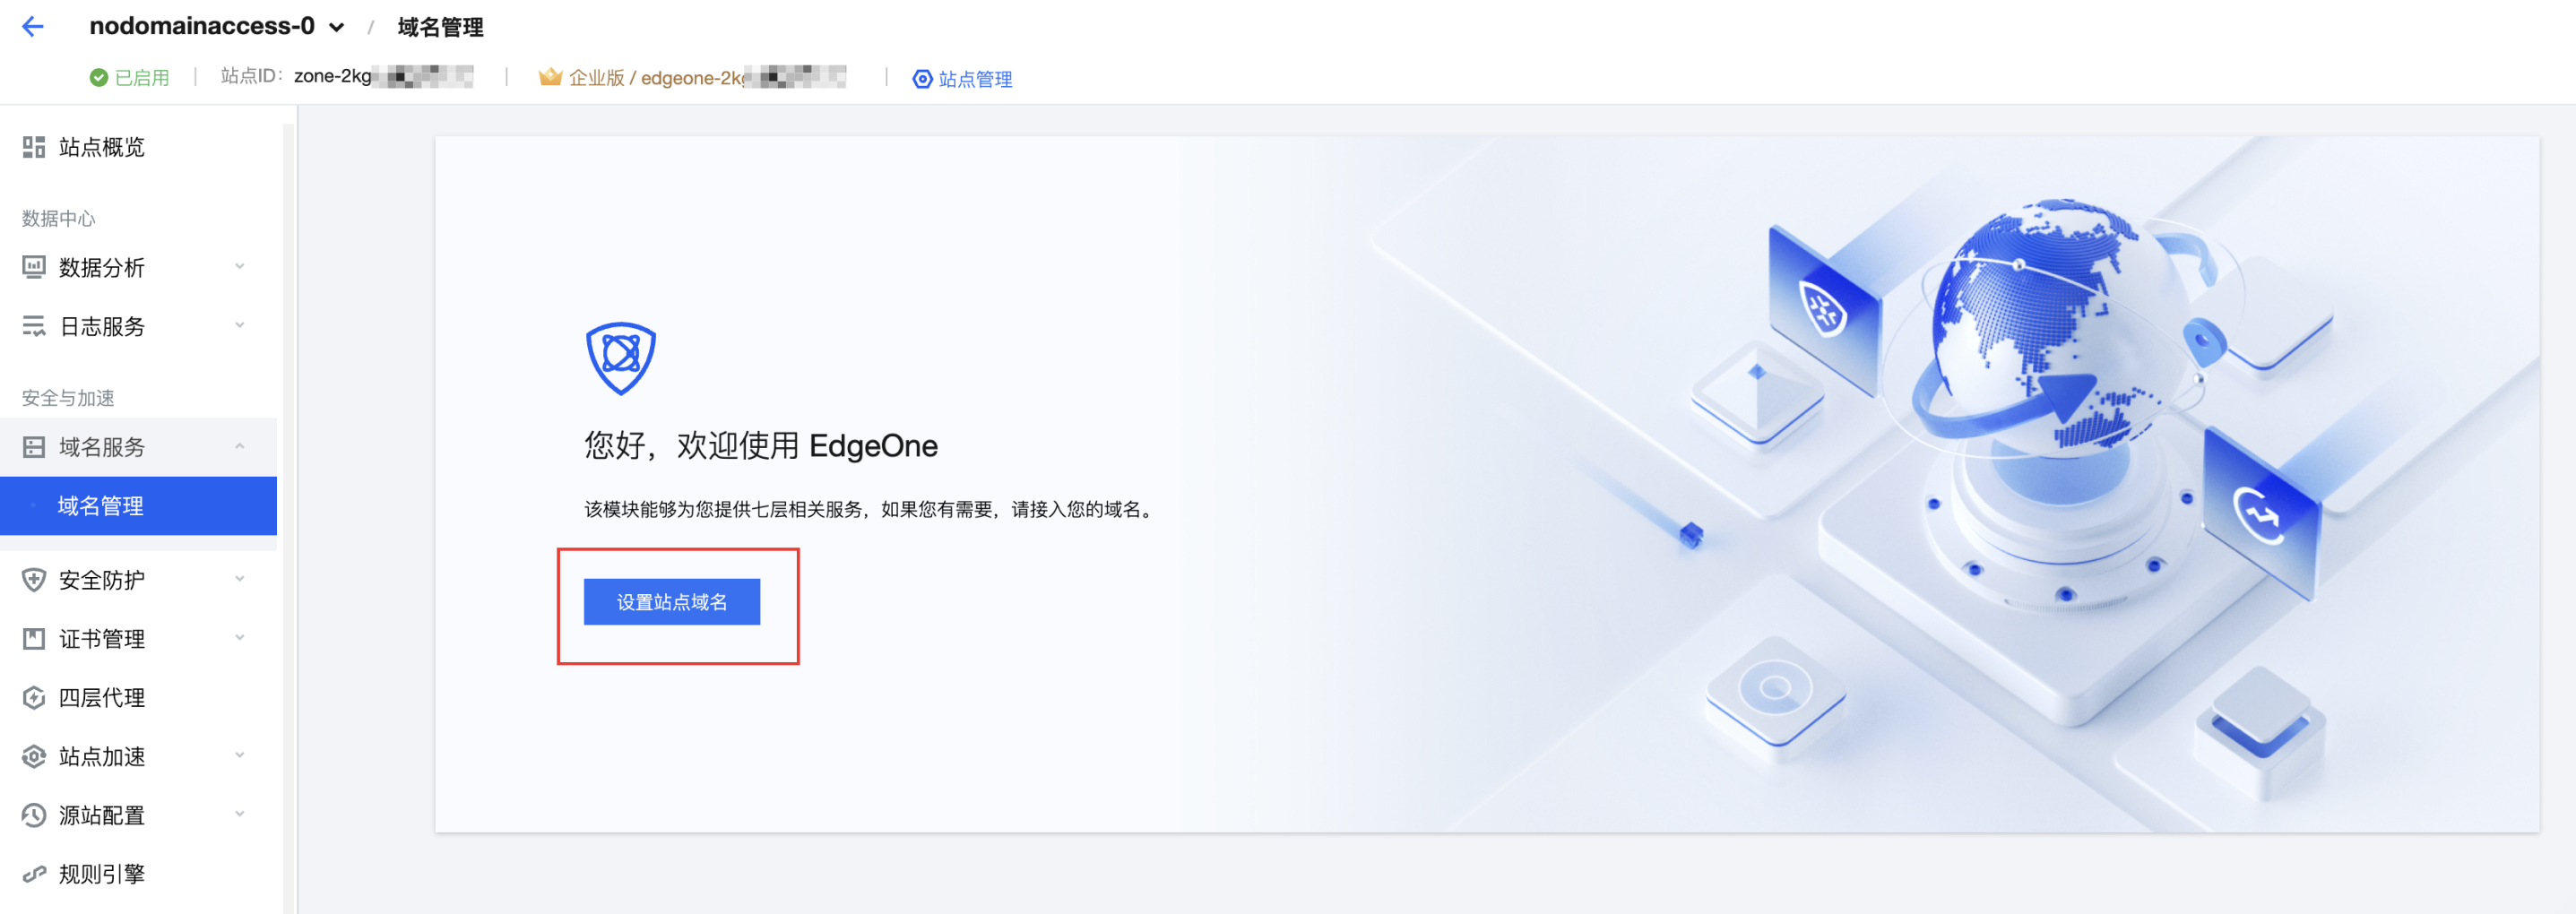Click the 设置站点域名 button
This screenshot has height=914, width=2576.
[x=672, y=602]
